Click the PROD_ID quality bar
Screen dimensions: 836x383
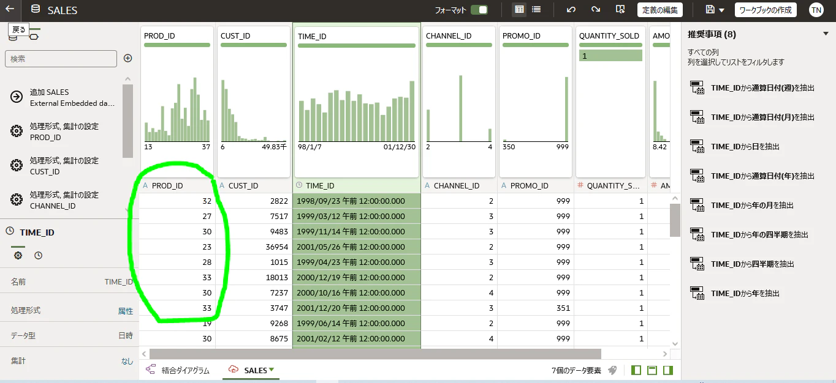coord(177,45)
